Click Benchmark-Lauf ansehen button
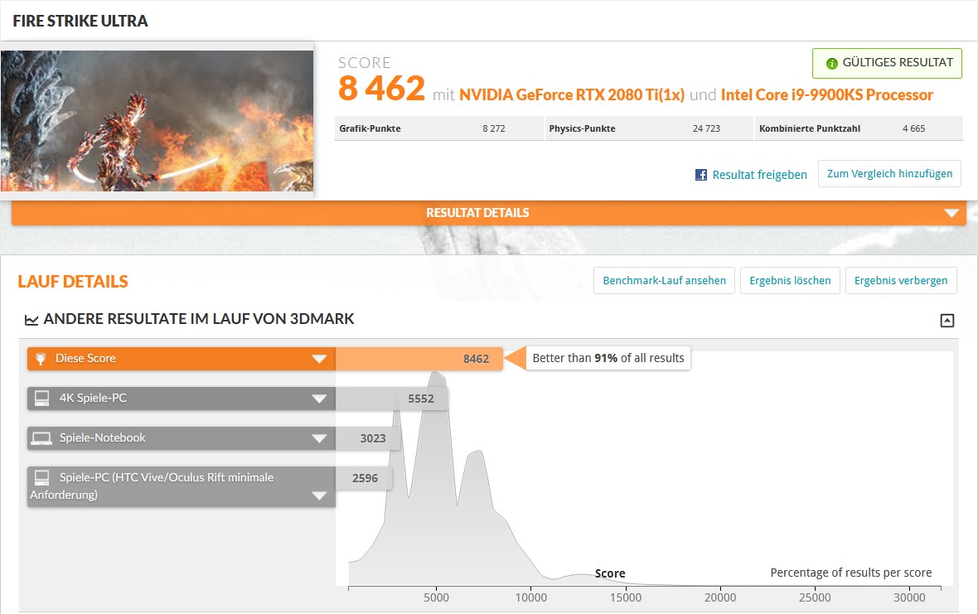The image size is (978, 614). [664, 281]
